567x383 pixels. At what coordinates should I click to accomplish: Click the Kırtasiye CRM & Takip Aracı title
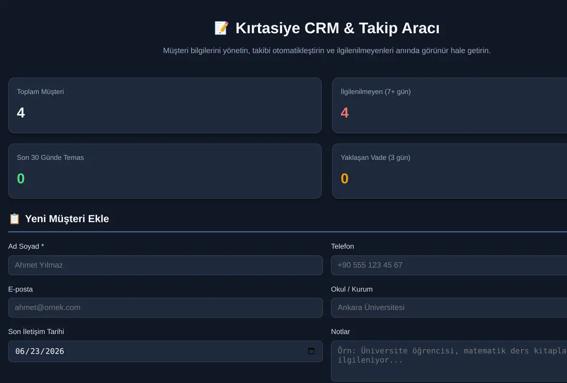click(x=337, y=28)
